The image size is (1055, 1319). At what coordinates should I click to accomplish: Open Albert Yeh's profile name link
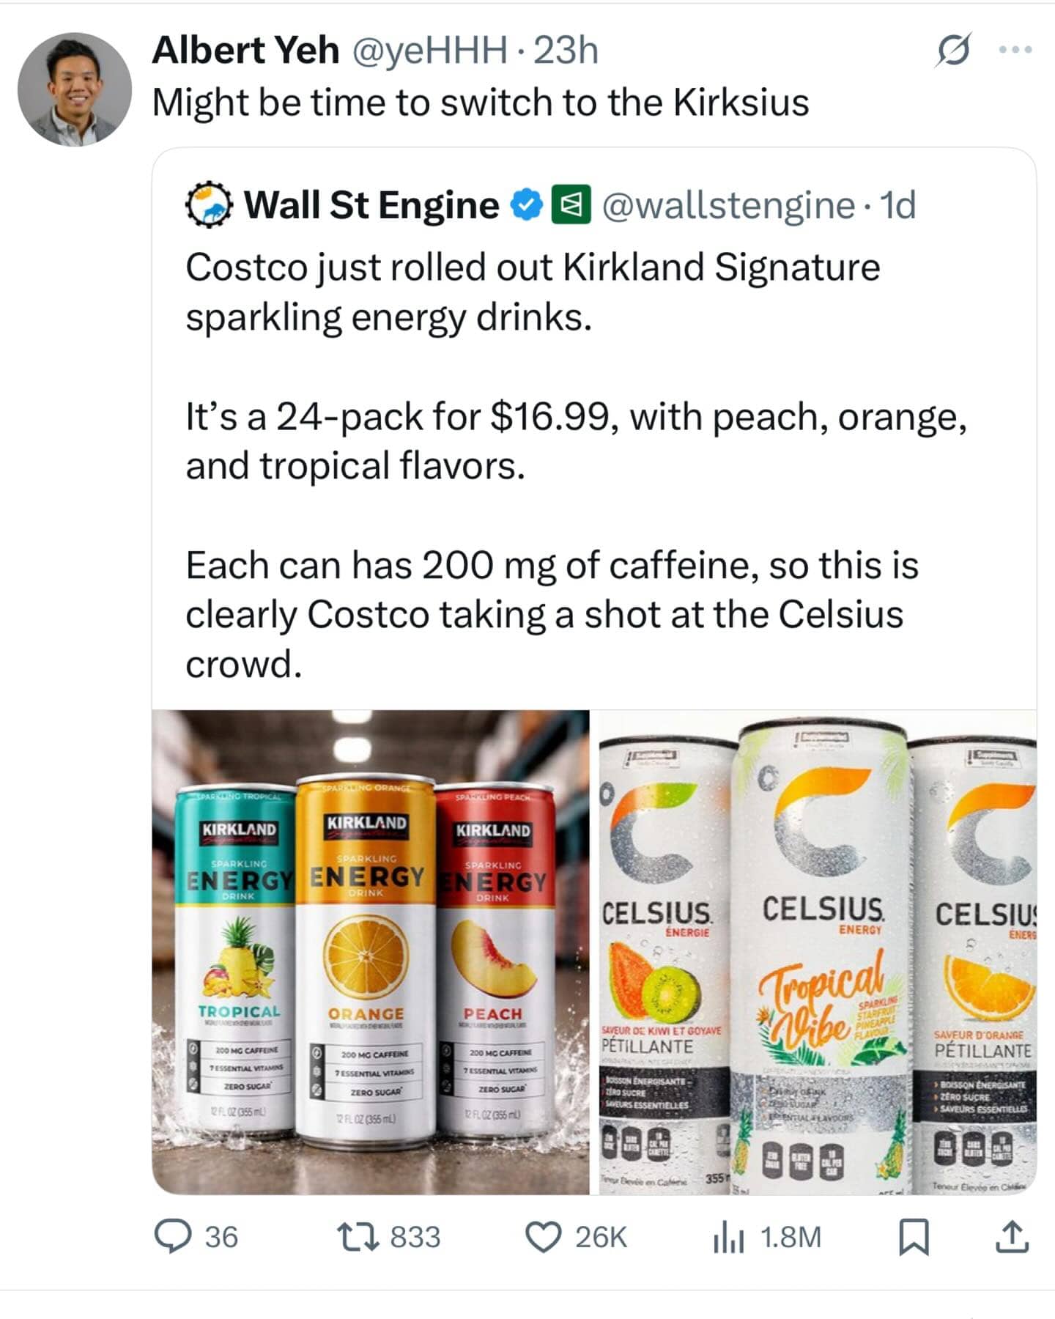pos(245,51)
